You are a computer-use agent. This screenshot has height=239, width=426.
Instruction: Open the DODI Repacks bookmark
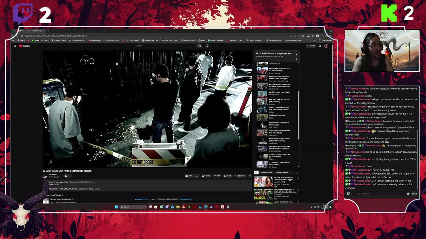tap(95, 40)
